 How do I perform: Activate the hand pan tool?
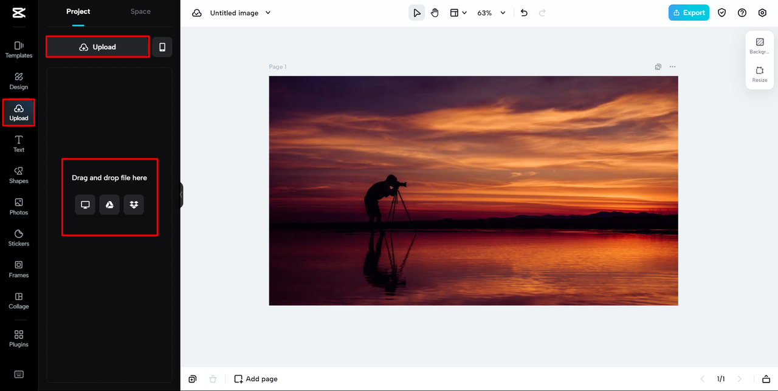[435, 13]
